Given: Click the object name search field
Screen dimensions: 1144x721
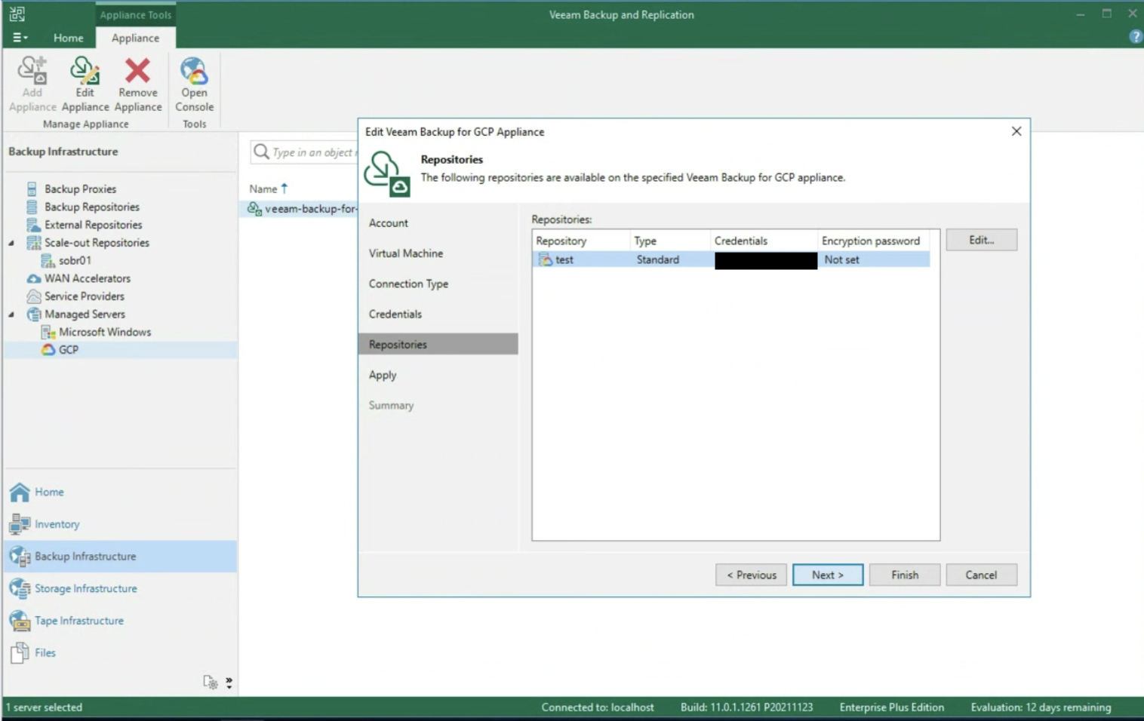Looking at the screenshot, I should click(305, 152).
